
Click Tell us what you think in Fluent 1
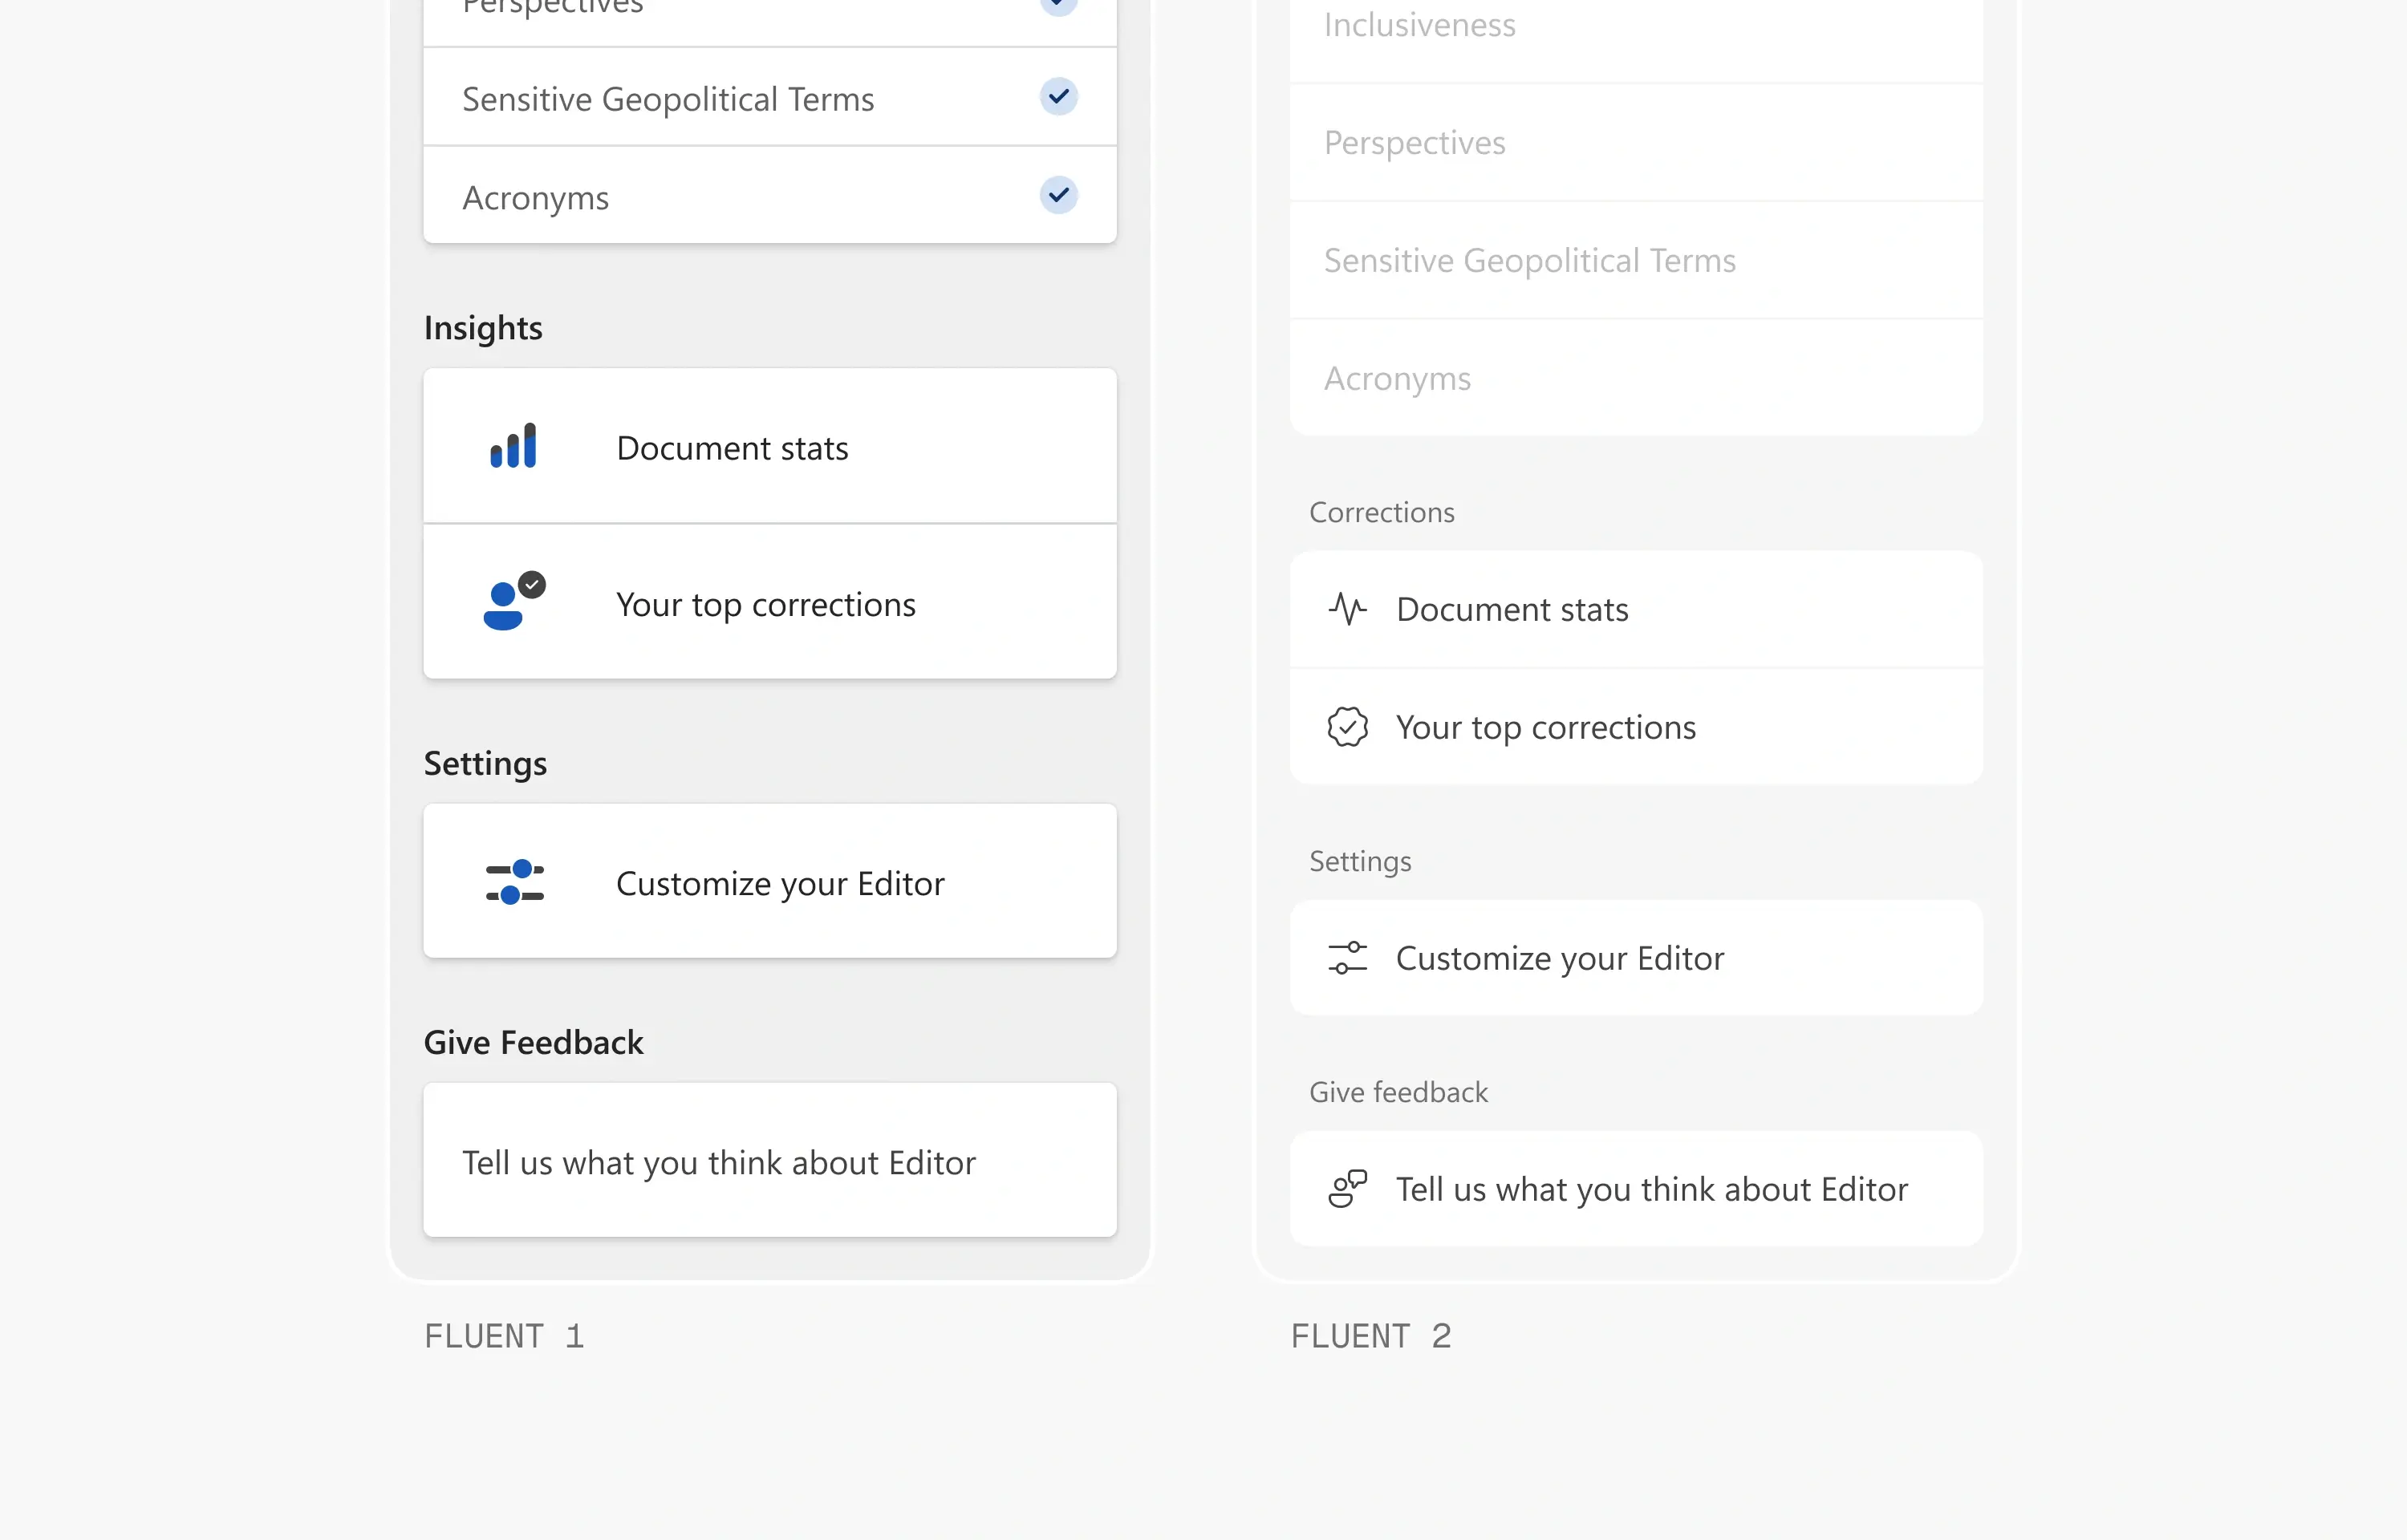click(x=718, y=1162)
